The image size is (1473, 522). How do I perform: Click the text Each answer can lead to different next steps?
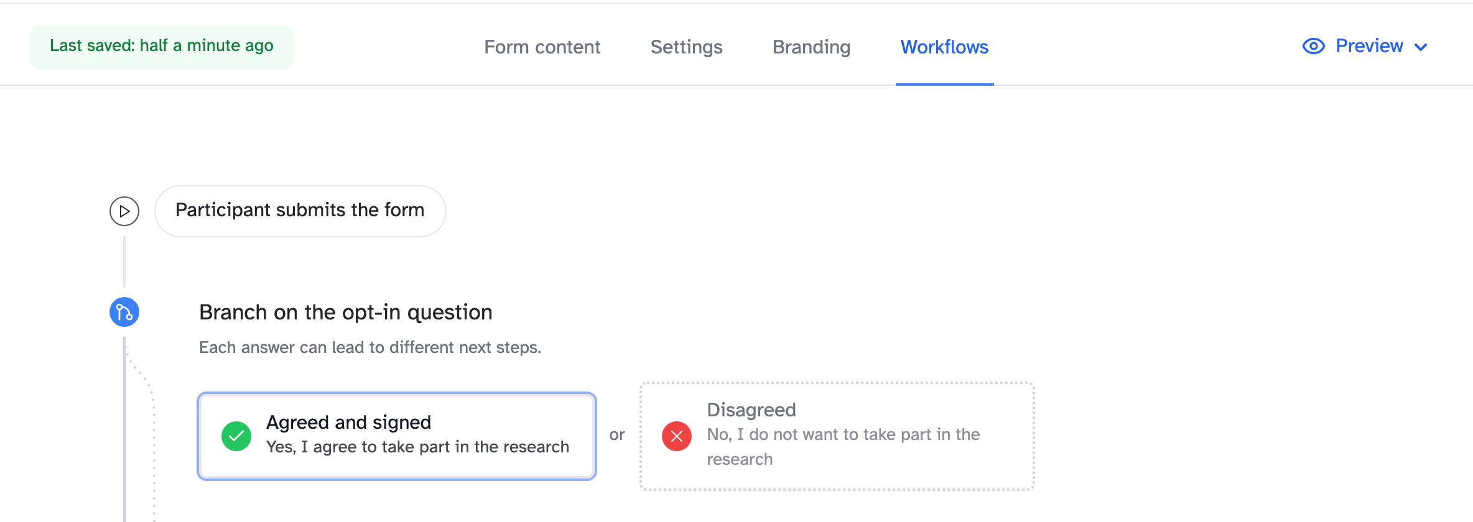pyautogui.click(x=370, y=347)
